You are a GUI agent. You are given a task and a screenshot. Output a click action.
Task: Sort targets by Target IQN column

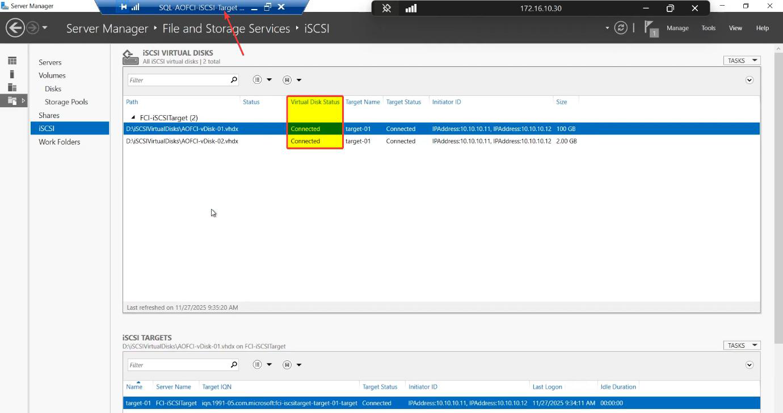click(x=216, y=387)
